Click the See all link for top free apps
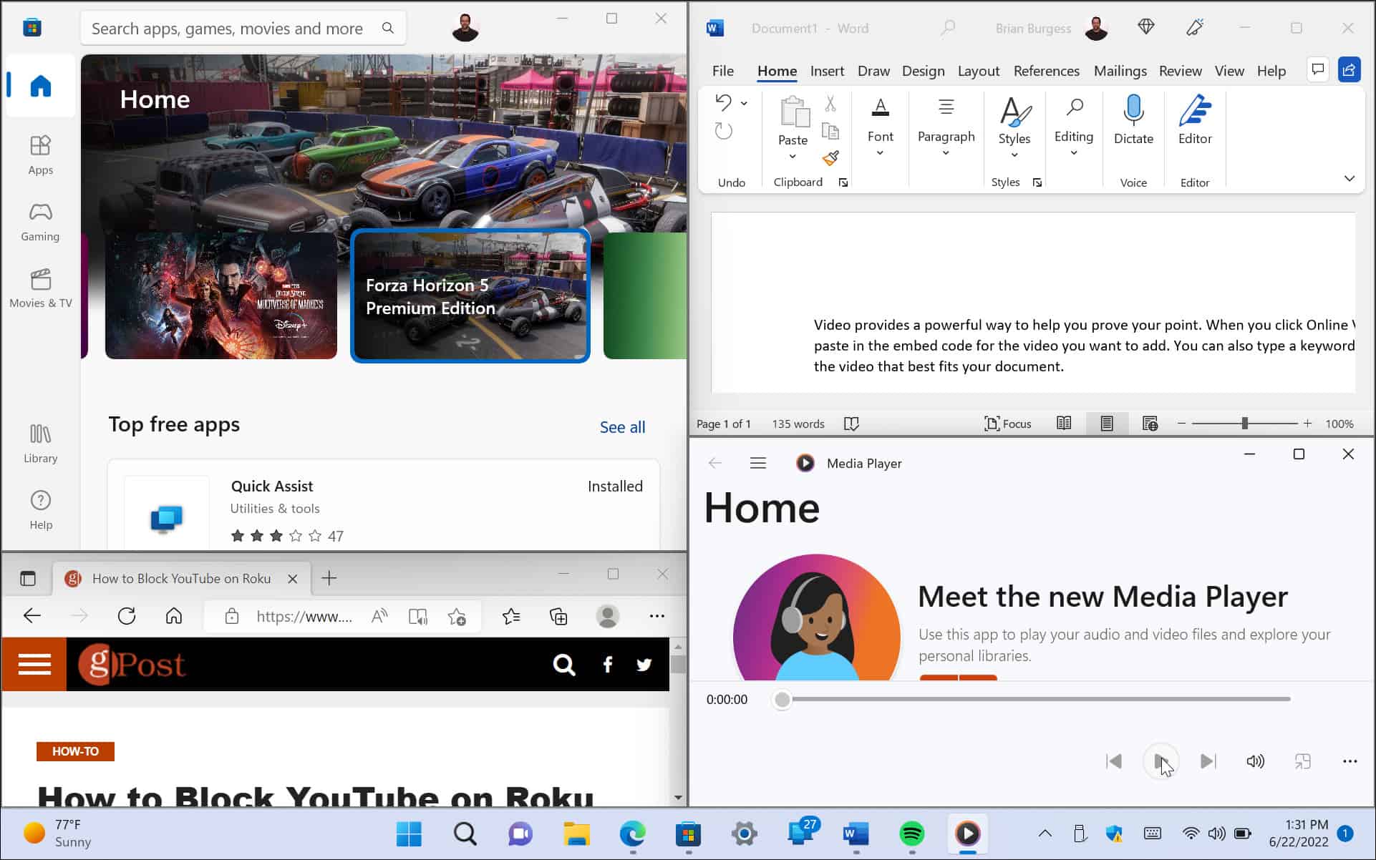This screenshot has height=860, width=1376. pyautogui.click(x=622, y=427)
